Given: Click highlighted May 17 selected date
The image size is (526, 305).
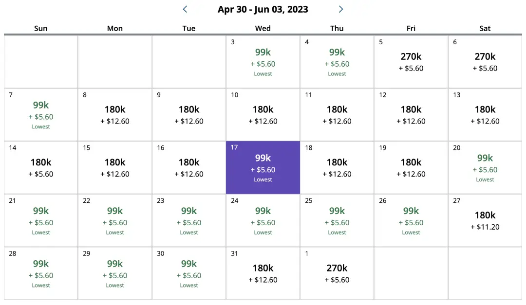Looking at the screenshot, I should point(263,167).
